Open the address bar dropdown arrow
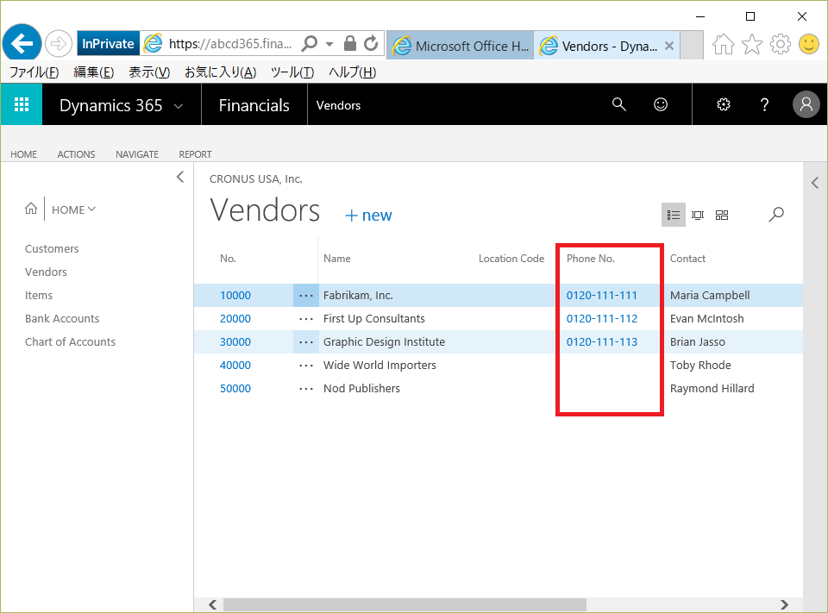 329,44
